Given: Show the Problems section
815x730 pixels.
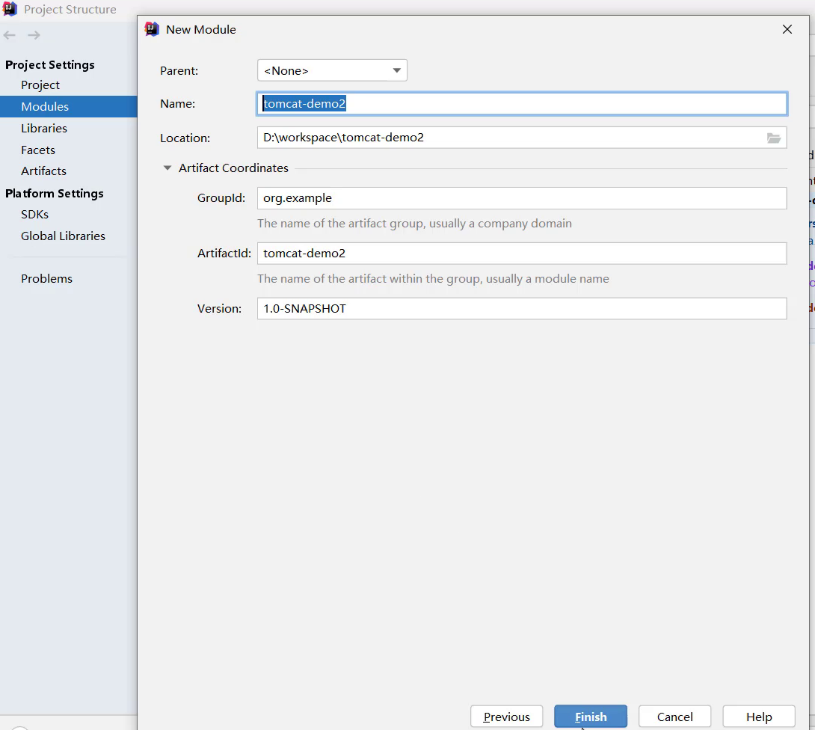Looking at the screenshot, I should 46,279.
